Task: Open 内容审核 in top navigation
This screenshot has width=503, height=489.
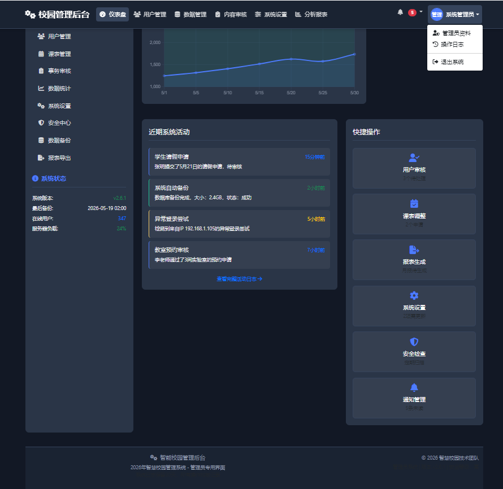Action: [231, 15]
